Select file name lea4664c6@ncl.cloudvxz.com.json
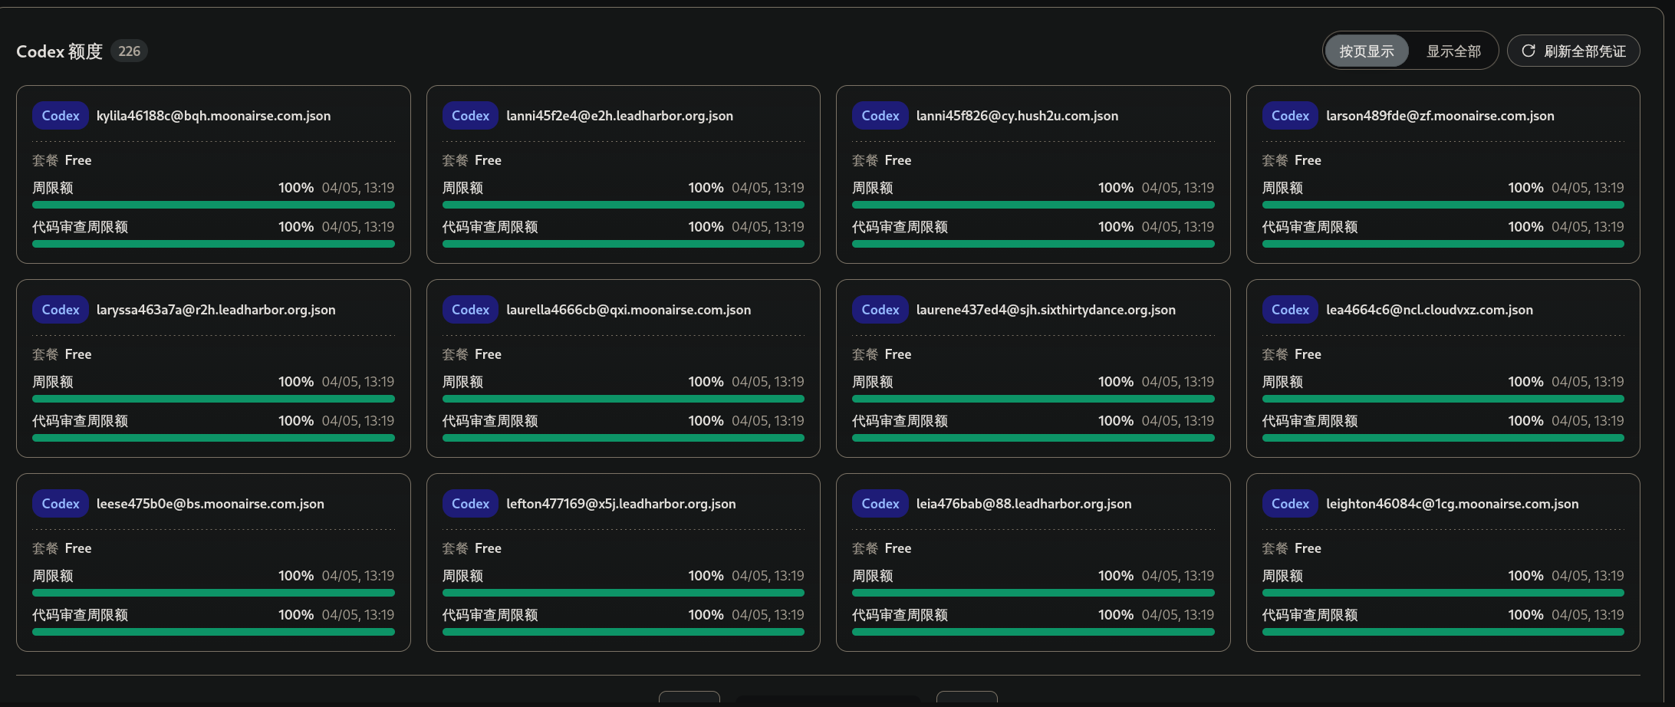This screenshot has height=707, width=1675. 1430,310
